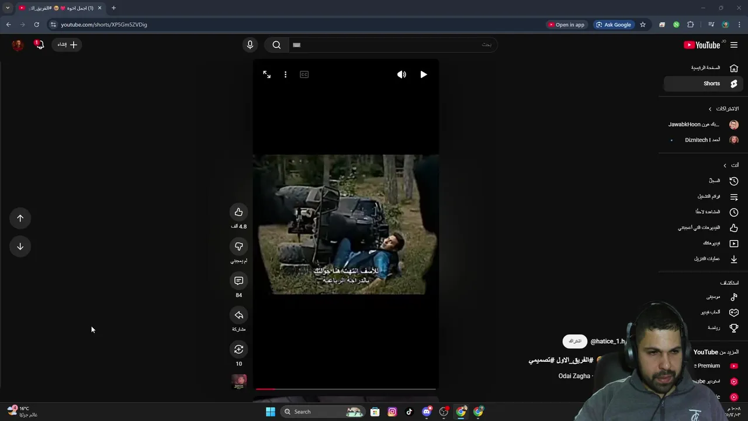The image size is (748, 421).
Task: Open TikTok from the taskbar
Action: click(409, 412)
